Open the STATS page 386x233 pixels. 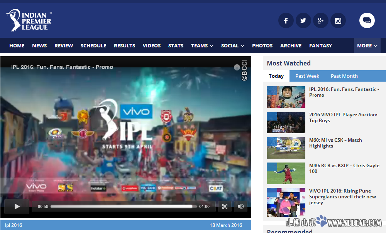tap(176, 46)
